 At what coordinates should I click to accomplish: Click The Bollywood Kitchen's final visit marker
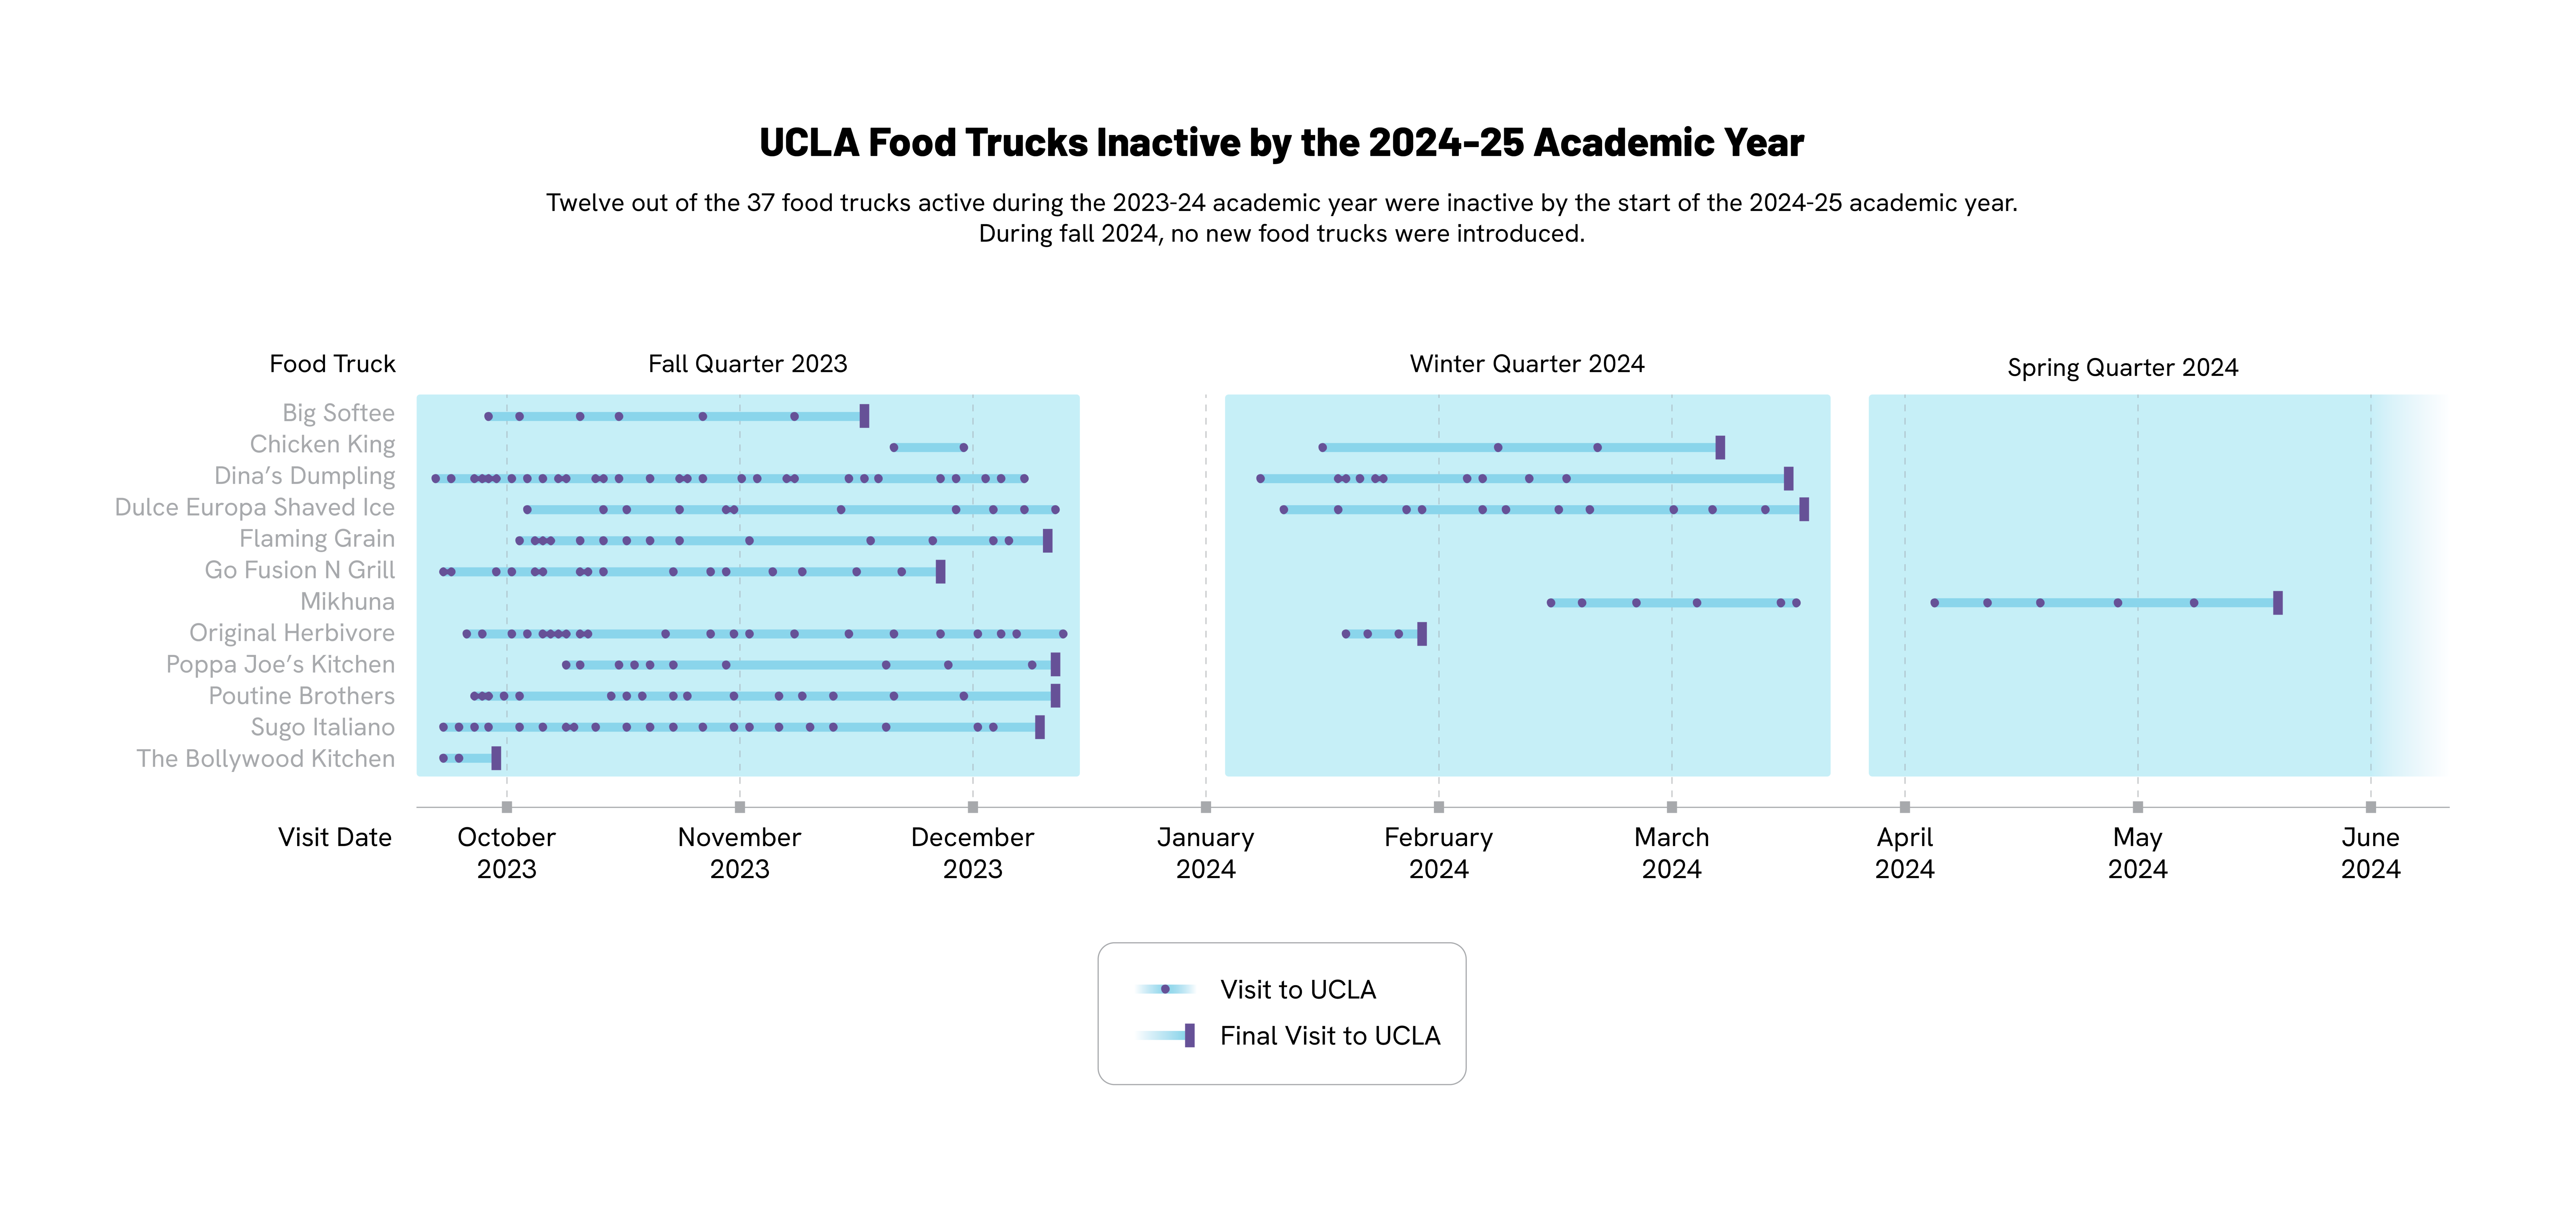(x=496, y=758)
